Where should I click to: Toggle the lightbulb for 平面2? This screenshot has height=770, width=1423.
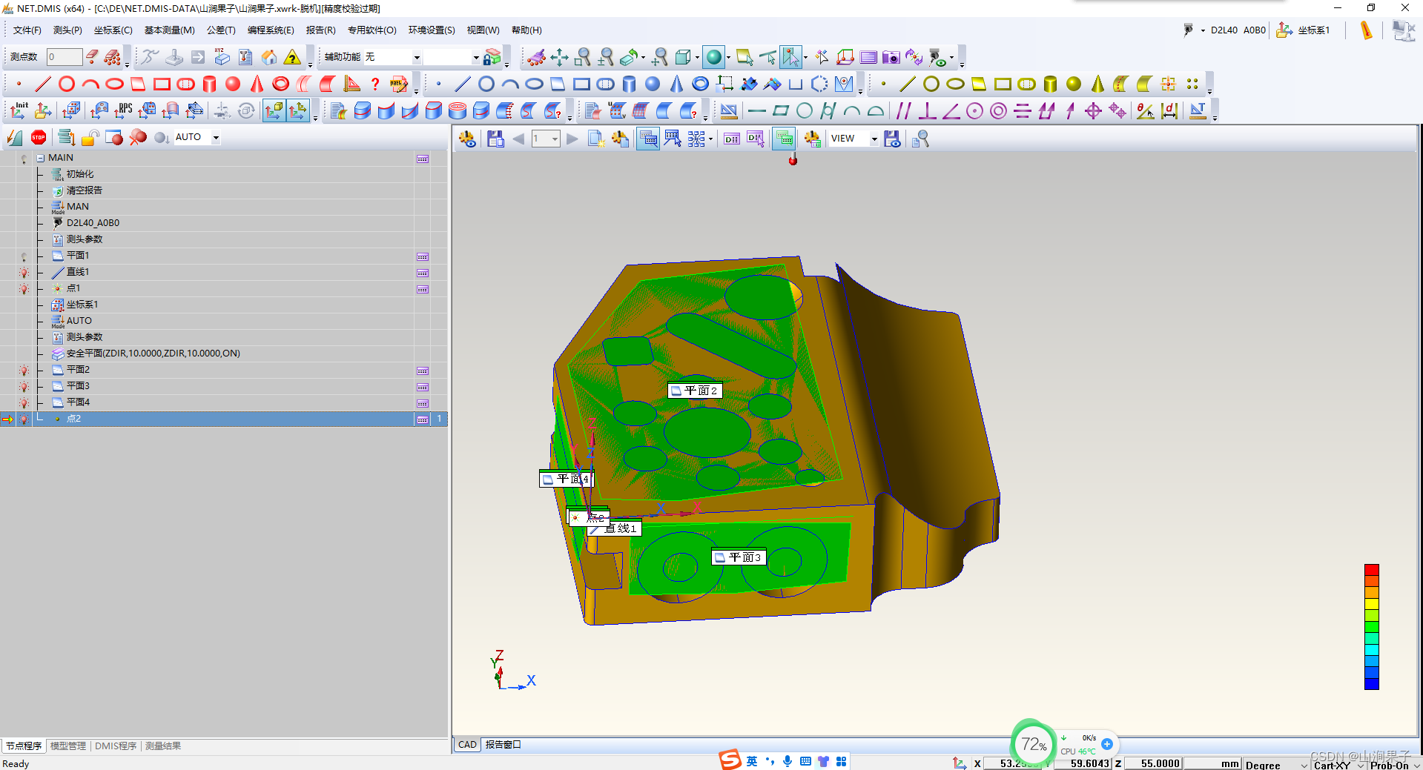pyautogui.click(x=24, y=371)
